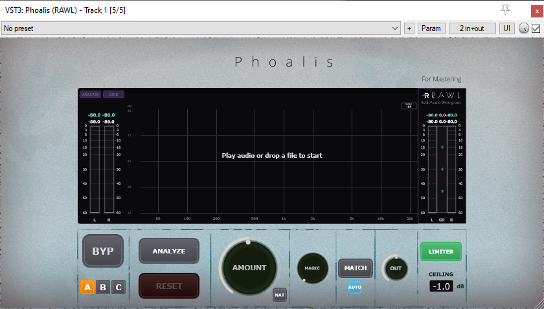
Task: Click the large ANALYZE button
Action: tap(169, 251)
